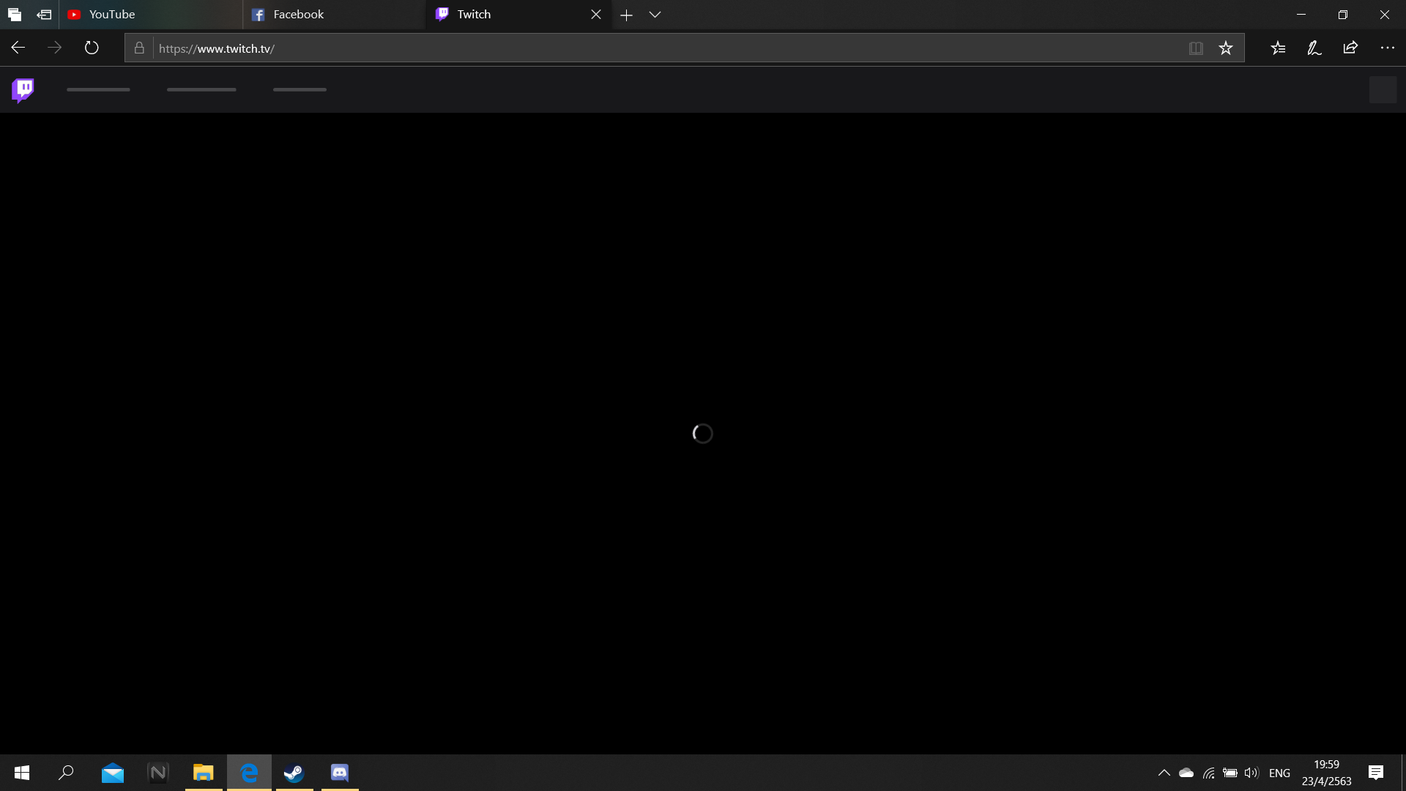Refresh the page with reload icon
This screenshot has width=1406, height=791.
92,48
